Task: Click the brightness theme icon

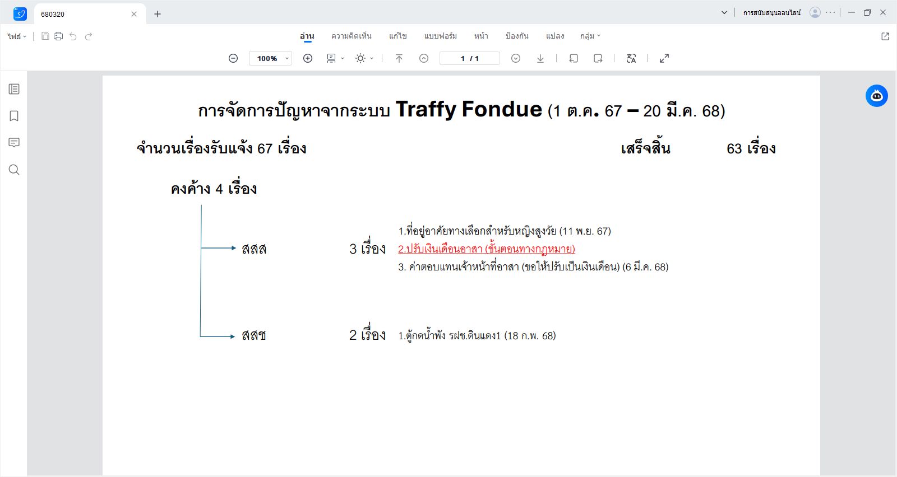Action: pos(360,58)
